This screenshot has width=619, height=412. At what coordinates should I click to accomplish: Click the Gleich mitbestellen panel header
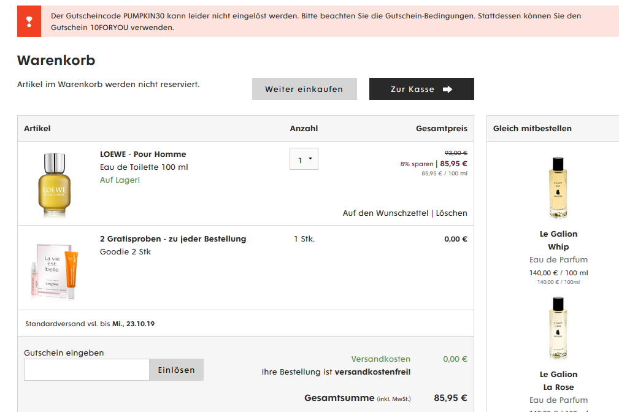[532, 128]
